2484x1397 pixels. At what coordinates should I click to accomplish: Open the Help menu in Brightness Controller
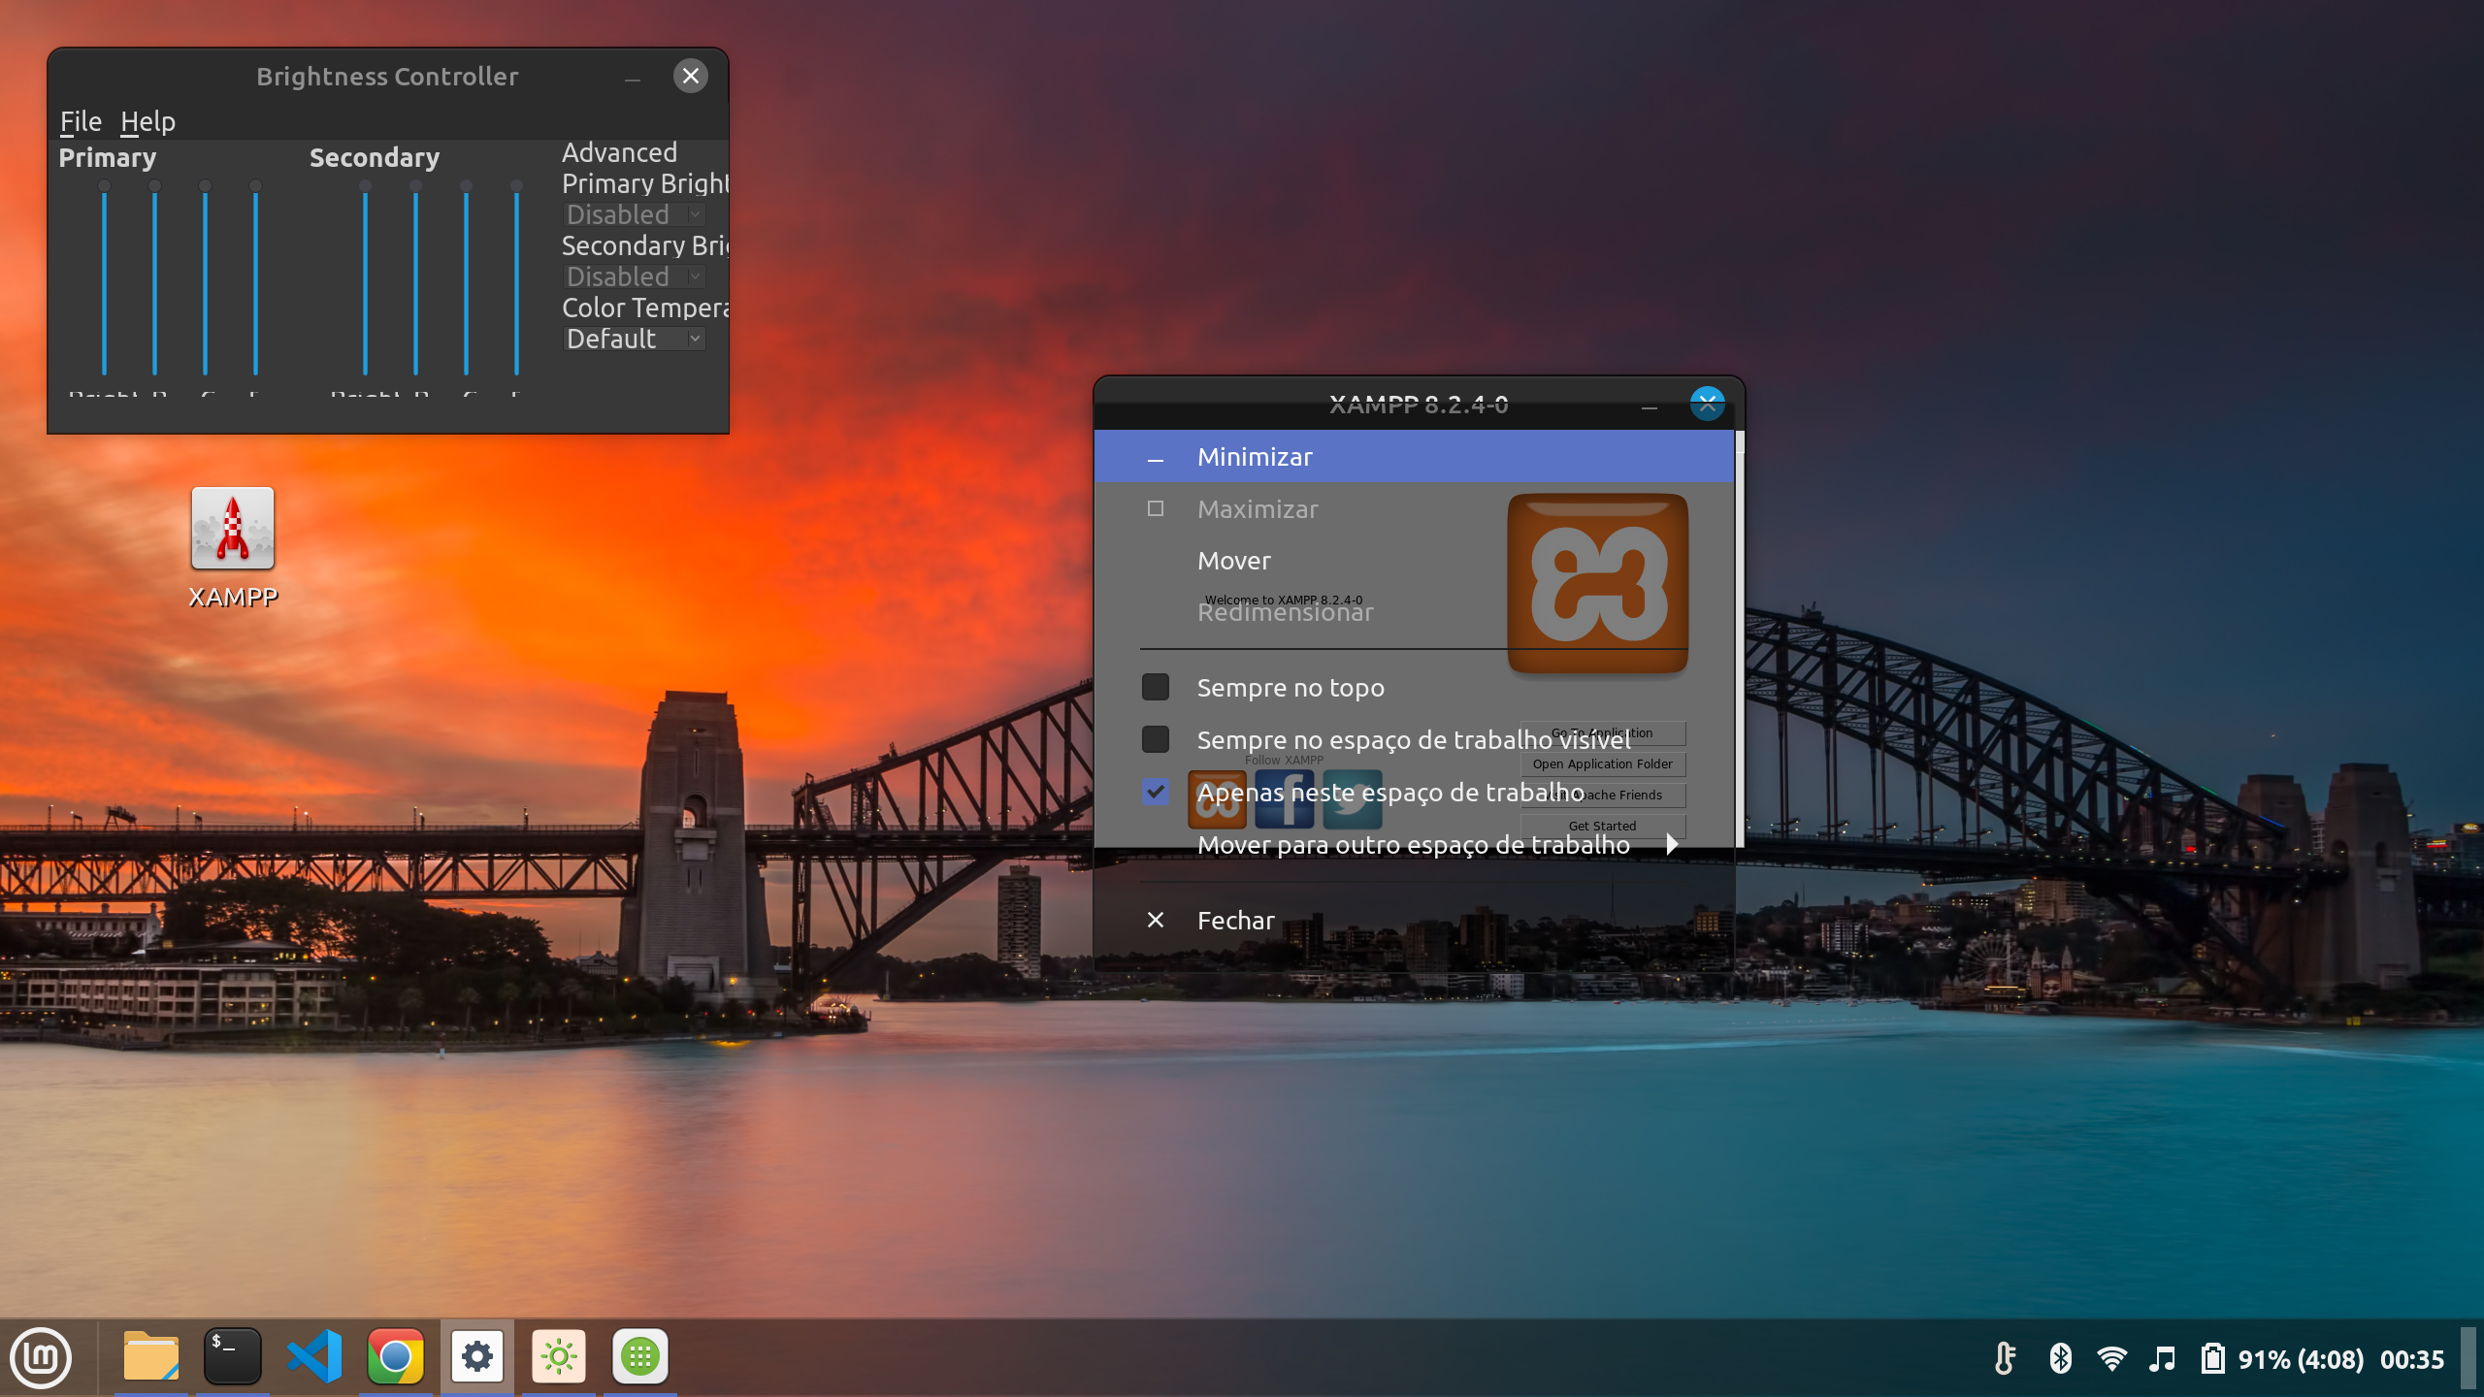(147, 121)
